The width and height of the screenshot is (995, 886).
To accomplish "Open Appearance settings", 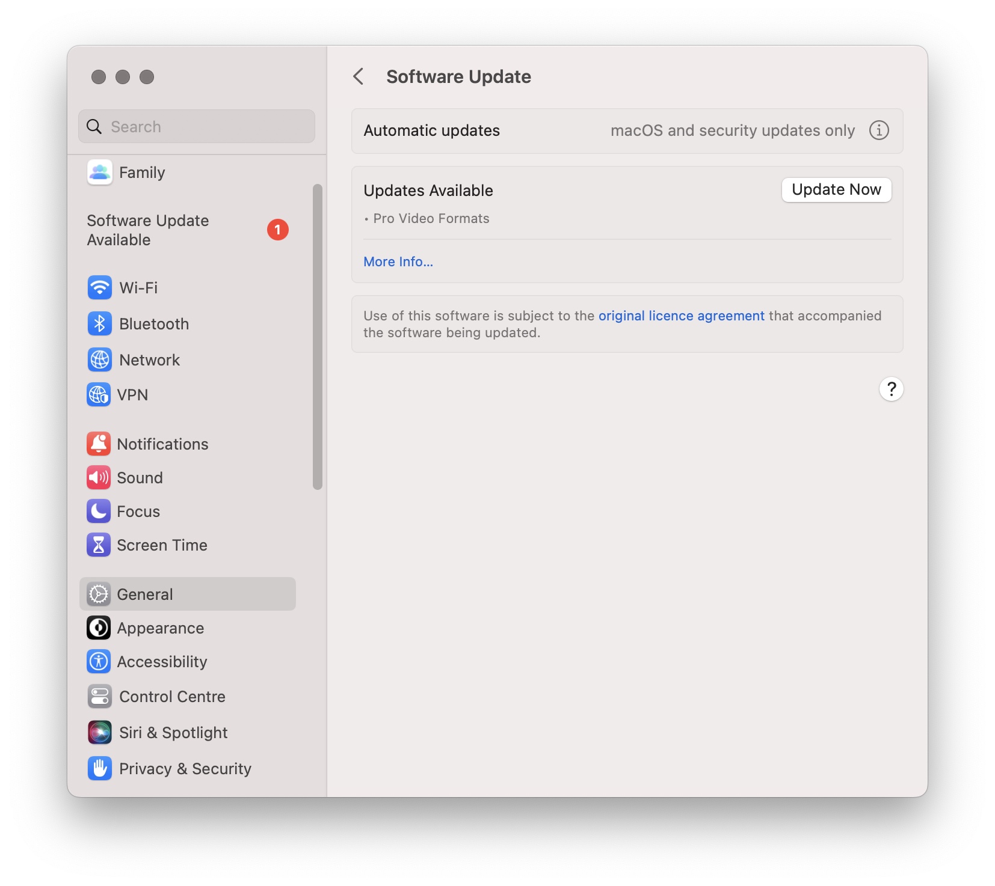I will [99, 628].
